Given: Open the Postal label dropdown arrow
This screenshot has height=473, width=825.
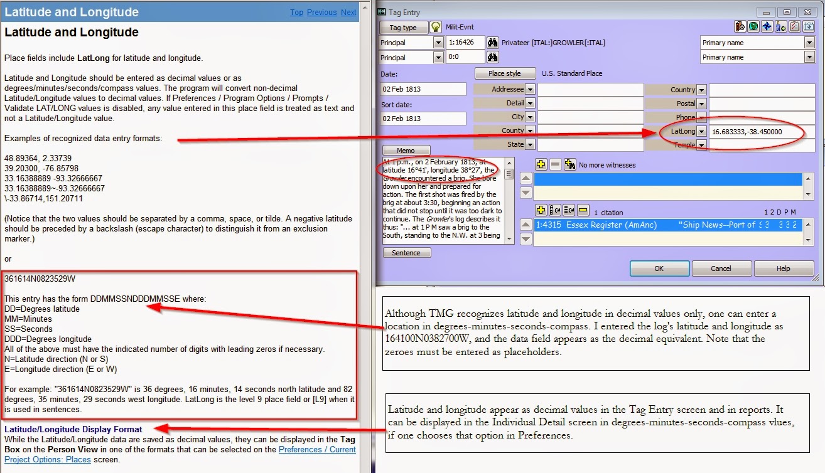Looking at the screenshot, I should point(701,104).
